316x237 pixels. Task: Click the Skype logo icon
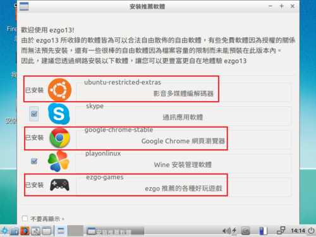click(x=59, y=114)
